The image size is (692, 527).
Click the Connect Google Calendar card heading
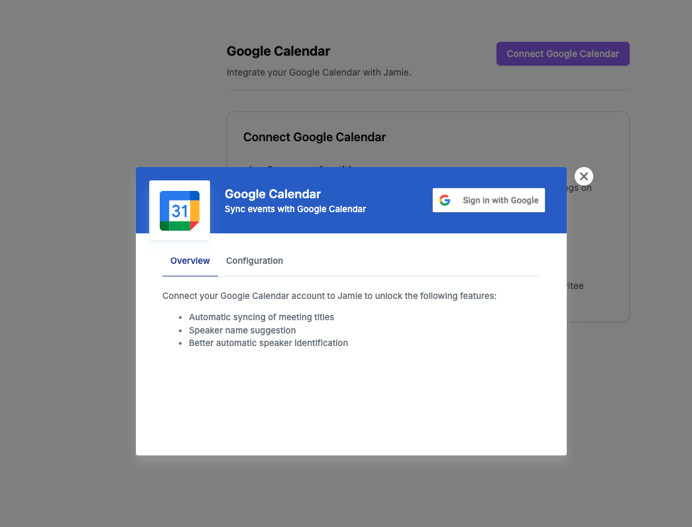coord(314,137)
